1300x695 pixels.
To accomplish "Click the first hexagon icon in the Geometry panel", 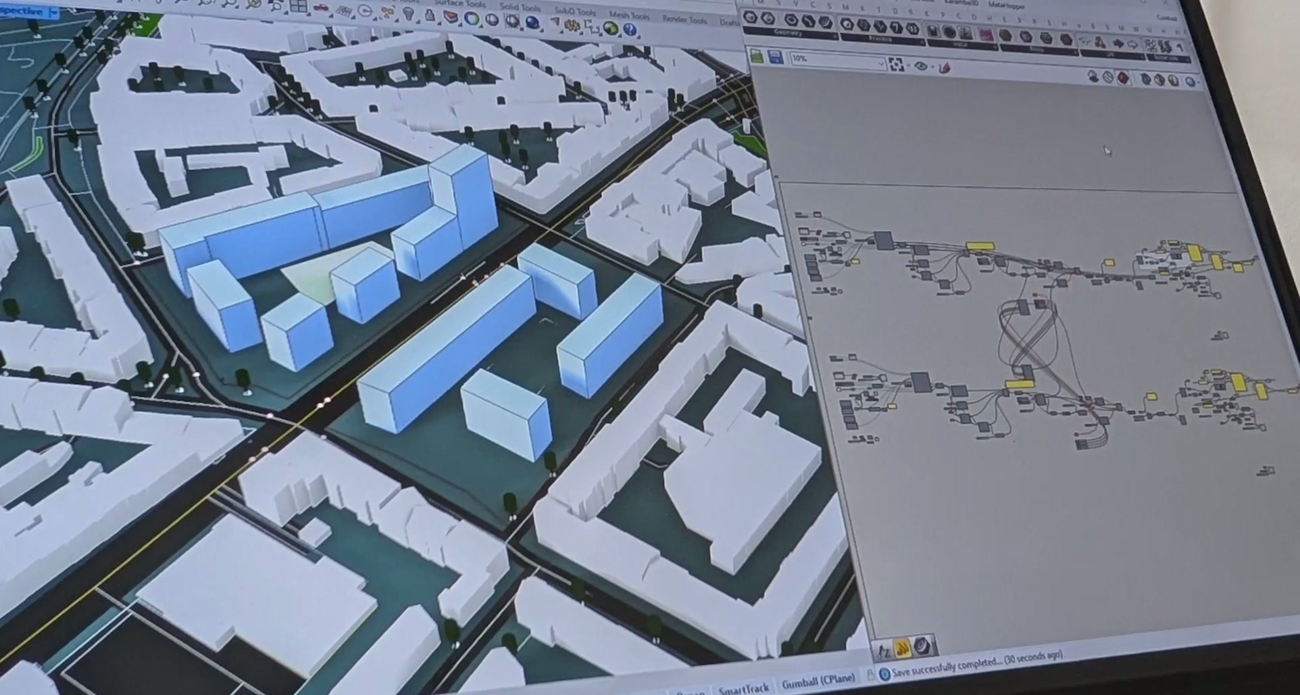I will [x=750, y=18].
